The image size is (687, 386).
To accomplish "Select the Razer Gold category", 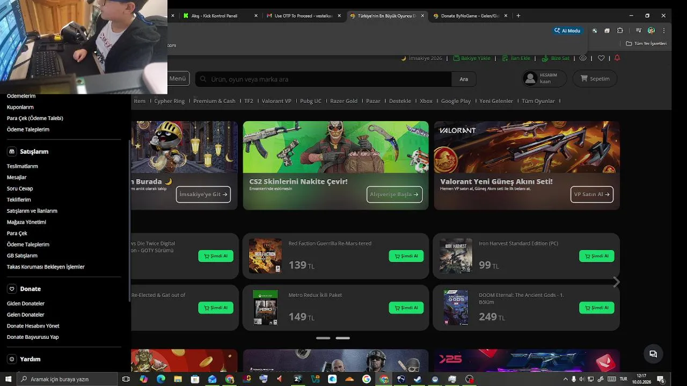I will coord(343,101).
